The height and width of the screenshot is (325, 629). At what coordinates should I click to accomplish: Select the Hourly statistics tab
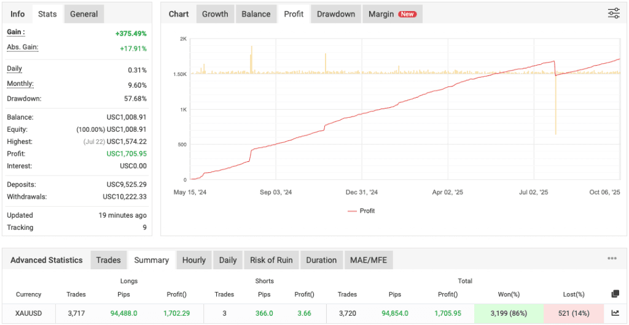[194, 260]
